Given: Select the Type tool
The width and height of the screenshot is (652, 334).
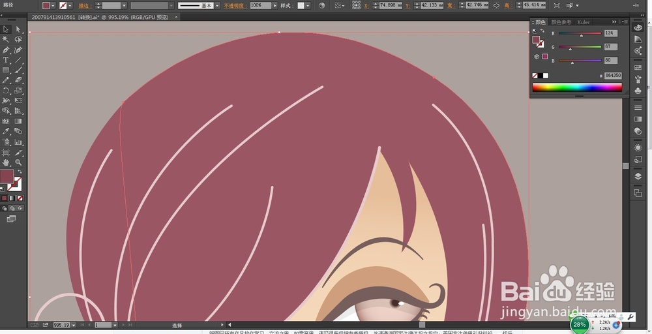Looking at the screenshot, I should (6, 60).
